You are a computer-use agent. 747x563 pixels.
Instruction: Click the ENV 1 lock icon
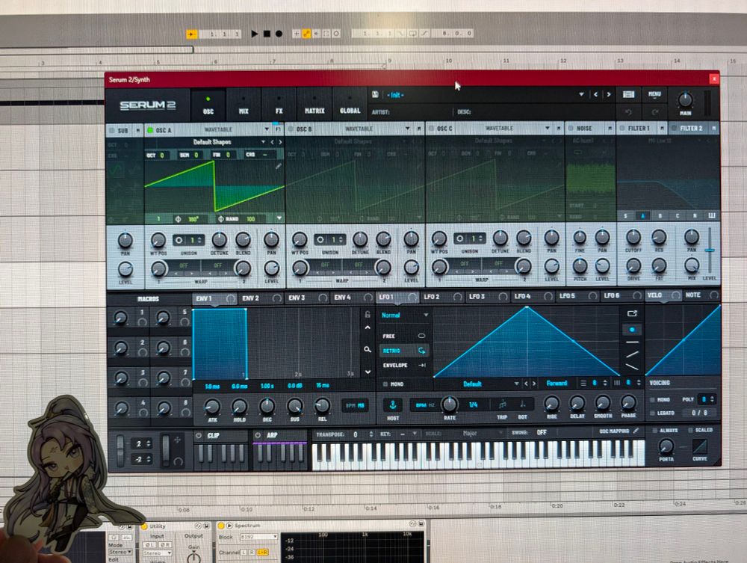[368, 314]
